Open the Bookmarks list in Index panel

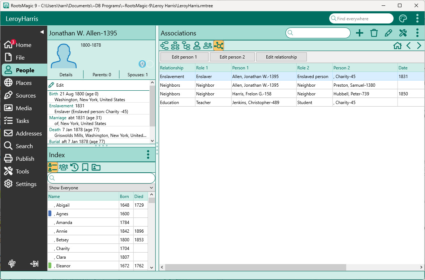(x=85, y=167)
